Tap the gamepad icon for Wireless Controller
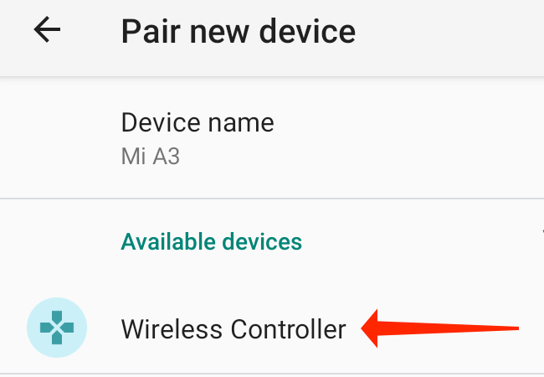Screen dimensions: 544x377 (x=57, y=328)
